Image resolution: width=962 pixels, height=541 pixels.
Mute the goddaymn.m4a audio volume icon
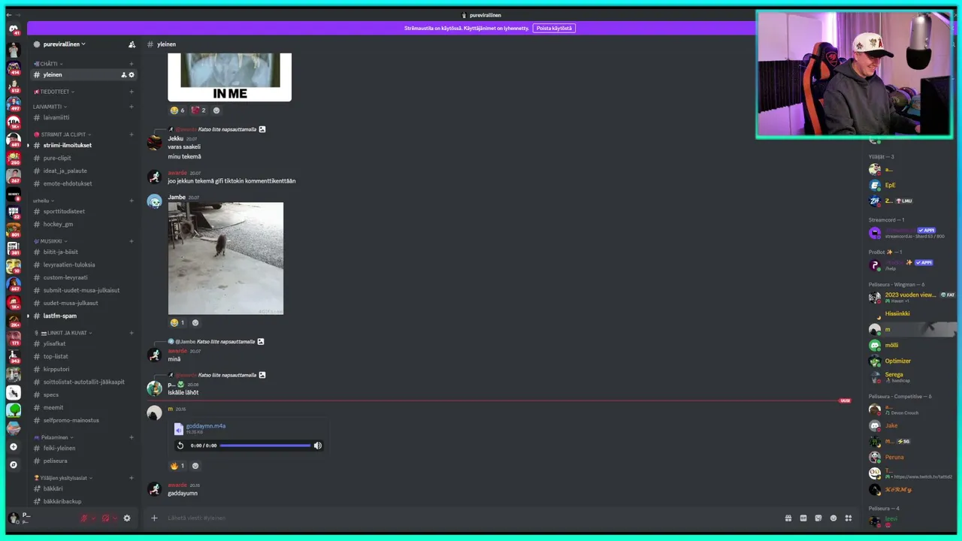pyautogui.click(x=318, y=446)
